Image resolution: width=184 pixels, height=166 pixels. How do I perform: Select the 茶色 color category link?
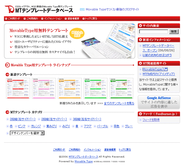(x=117, y=126)
